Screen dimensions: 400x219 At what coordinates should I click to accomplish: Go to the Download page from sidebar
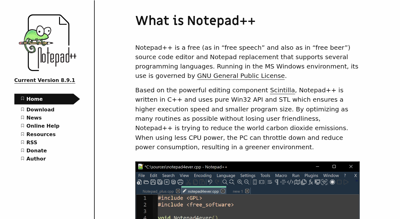[40, 109]
